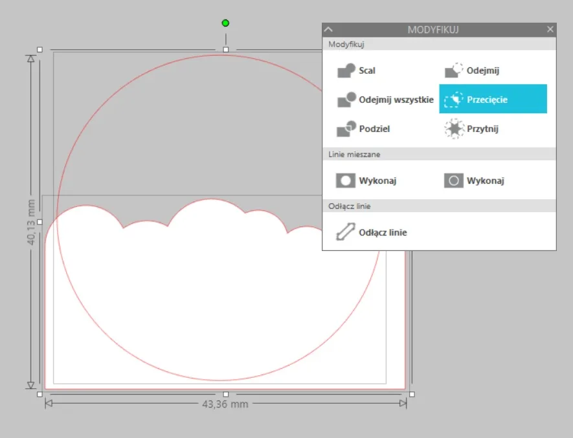573x438 pixels.
Task: Click the bottom-center resize handle
Action: point(226,394)
